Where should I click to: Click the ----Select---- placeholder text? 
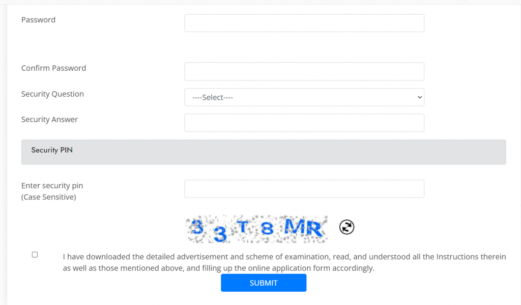click(213, 97)
